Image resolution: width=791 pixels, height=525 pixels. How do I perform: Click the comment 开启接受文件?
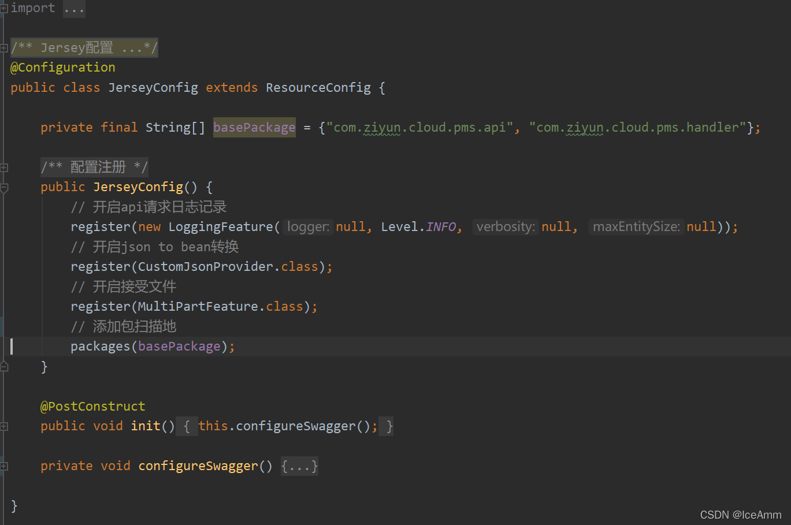click(123, 287)
